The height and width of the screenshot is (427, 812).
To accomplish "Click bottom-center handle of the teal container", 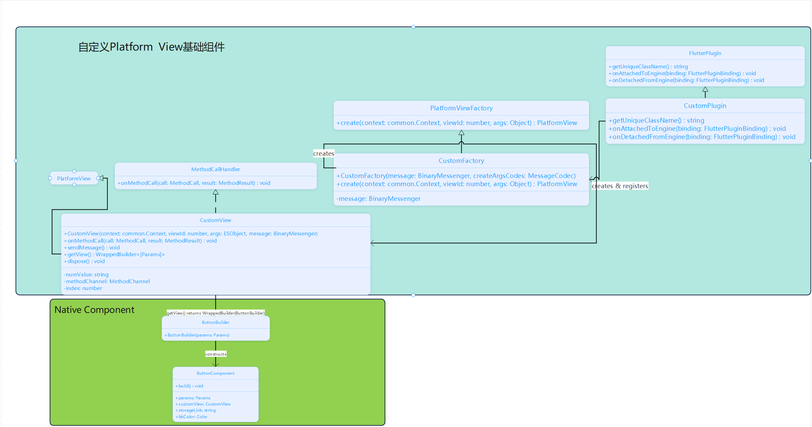I will [413, 295].
